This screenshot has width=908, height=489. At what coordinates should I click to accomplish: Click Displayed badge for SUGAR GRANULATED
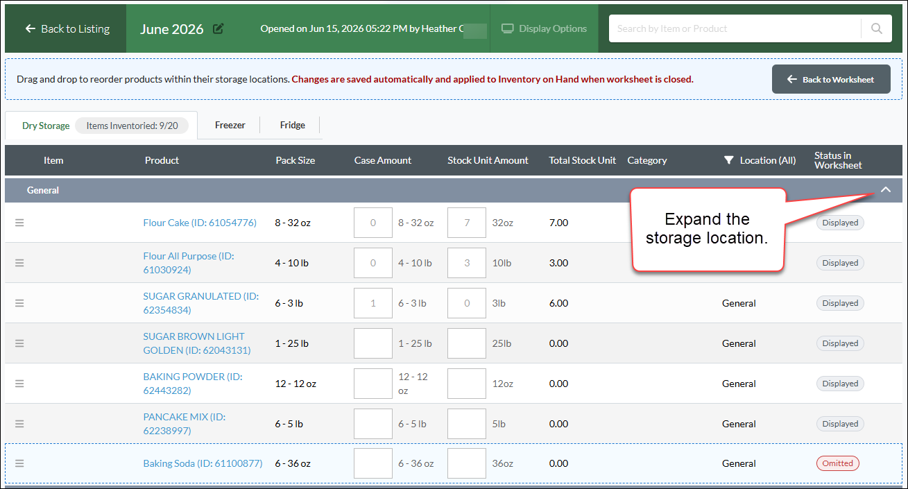(x=840, y=303)
